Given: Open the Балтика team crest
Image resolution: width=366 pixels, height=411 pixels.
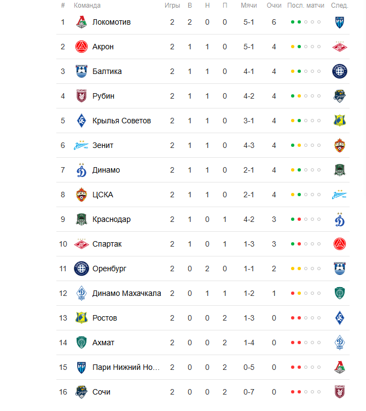Looking at the screenshot, I should pyautogui.click(x=82, y=71).
